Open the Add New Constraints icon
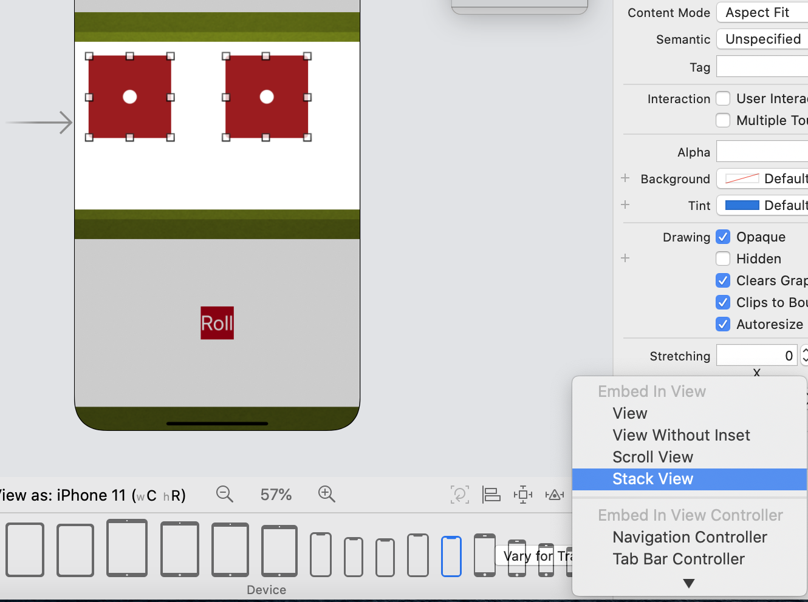The width and height of the screenshot is (808, 602). click(522, 495)
